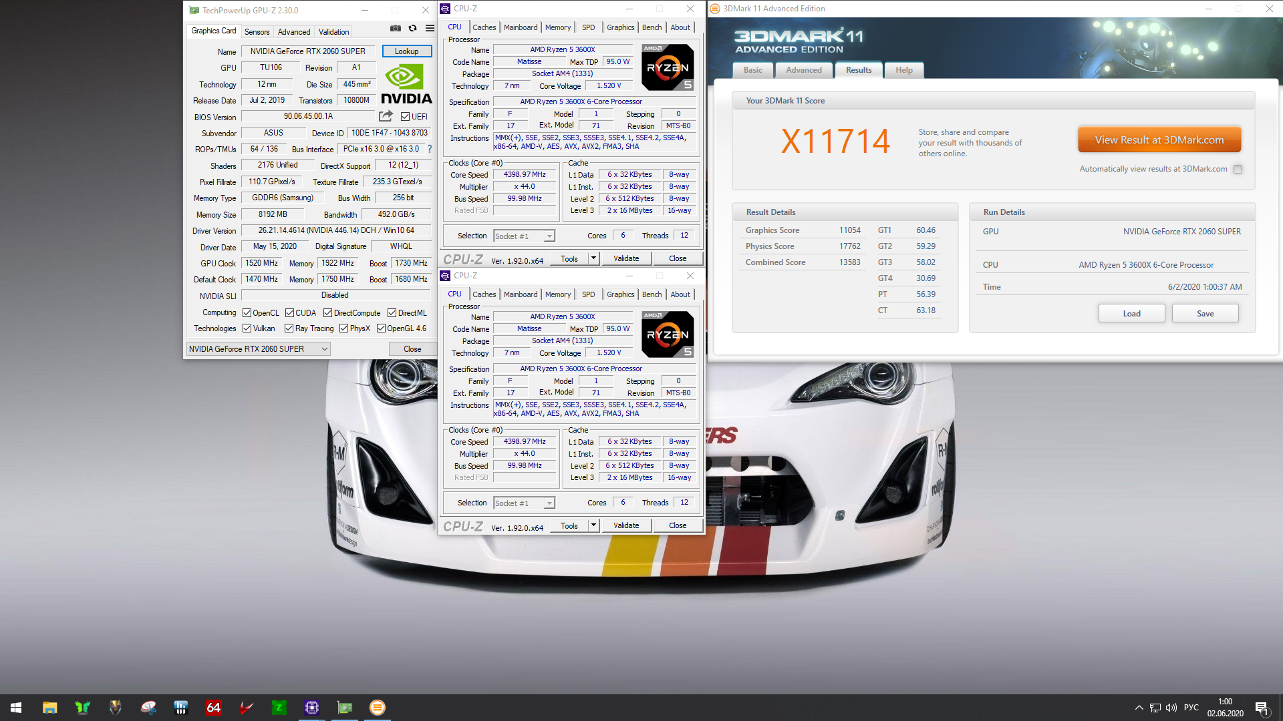Click Tools button in lower CPU-Z
Screen dimensions: 1283x721
pyautogui.click(x=569, y=525)
